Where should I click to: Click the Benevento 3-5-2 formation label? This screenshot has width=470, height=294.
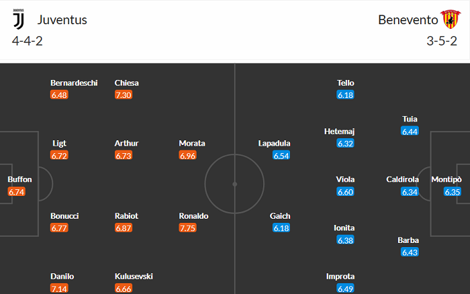click(x=441, y=41)
